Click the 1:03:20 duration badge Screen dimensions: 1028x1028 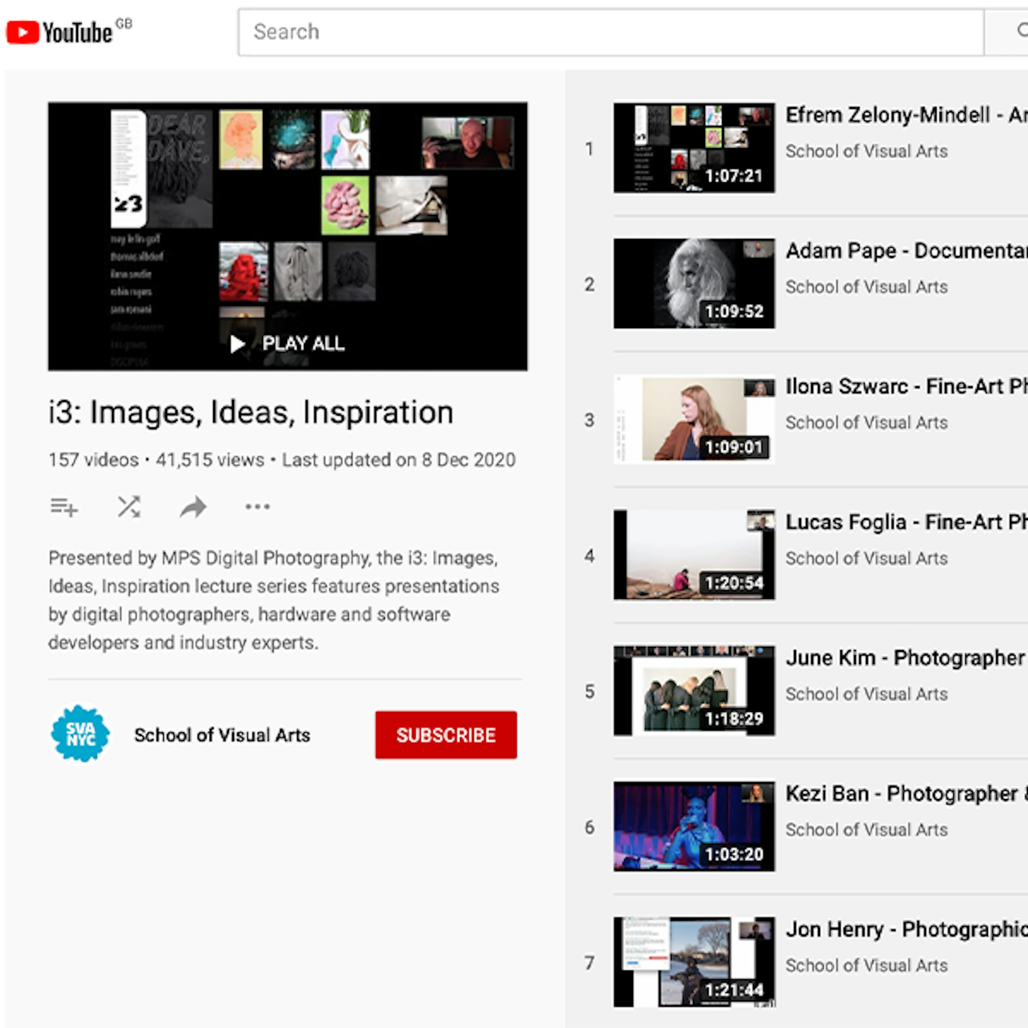tap(734, 854)
